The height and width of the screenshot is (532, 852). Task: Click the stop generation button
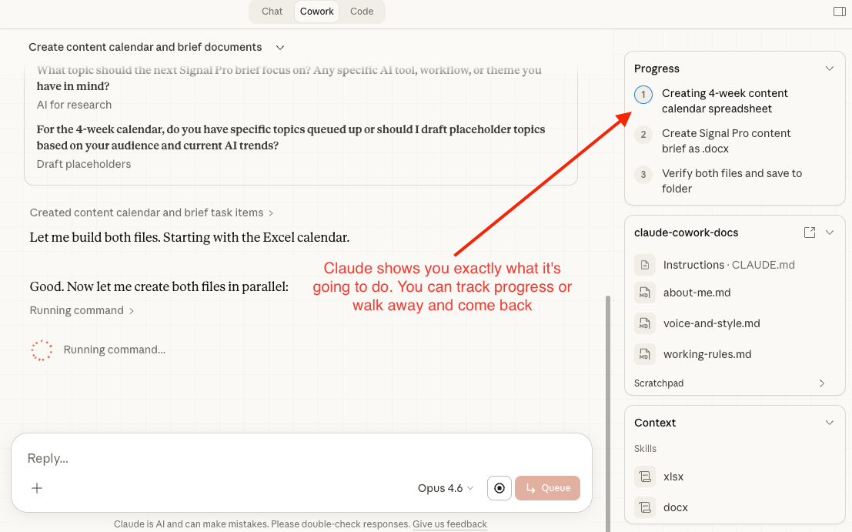pos(499,488)
